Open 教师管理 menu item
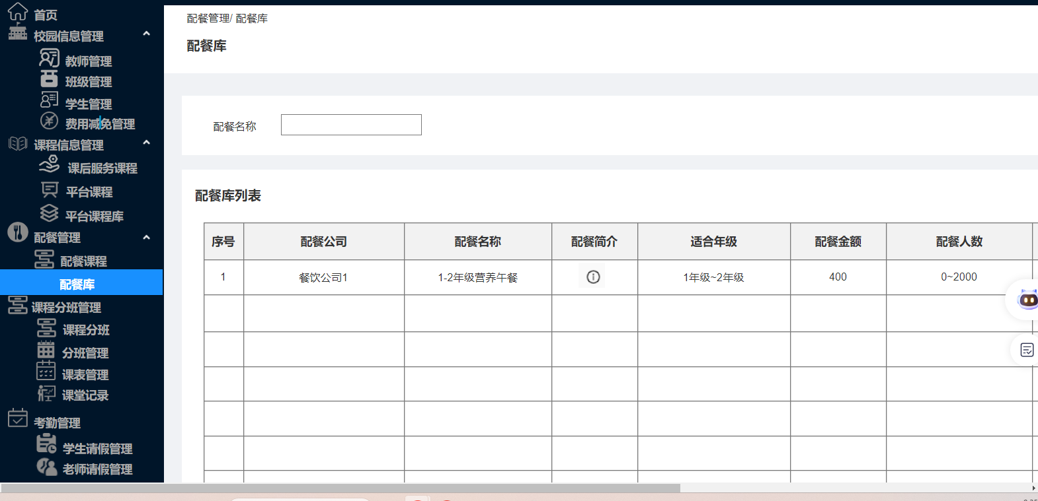The width and height of the screenshot is (1038, 501). [89, 61]
